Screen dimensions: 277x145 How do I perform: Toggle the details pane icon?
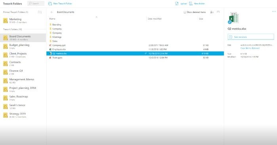coord(218,12)
